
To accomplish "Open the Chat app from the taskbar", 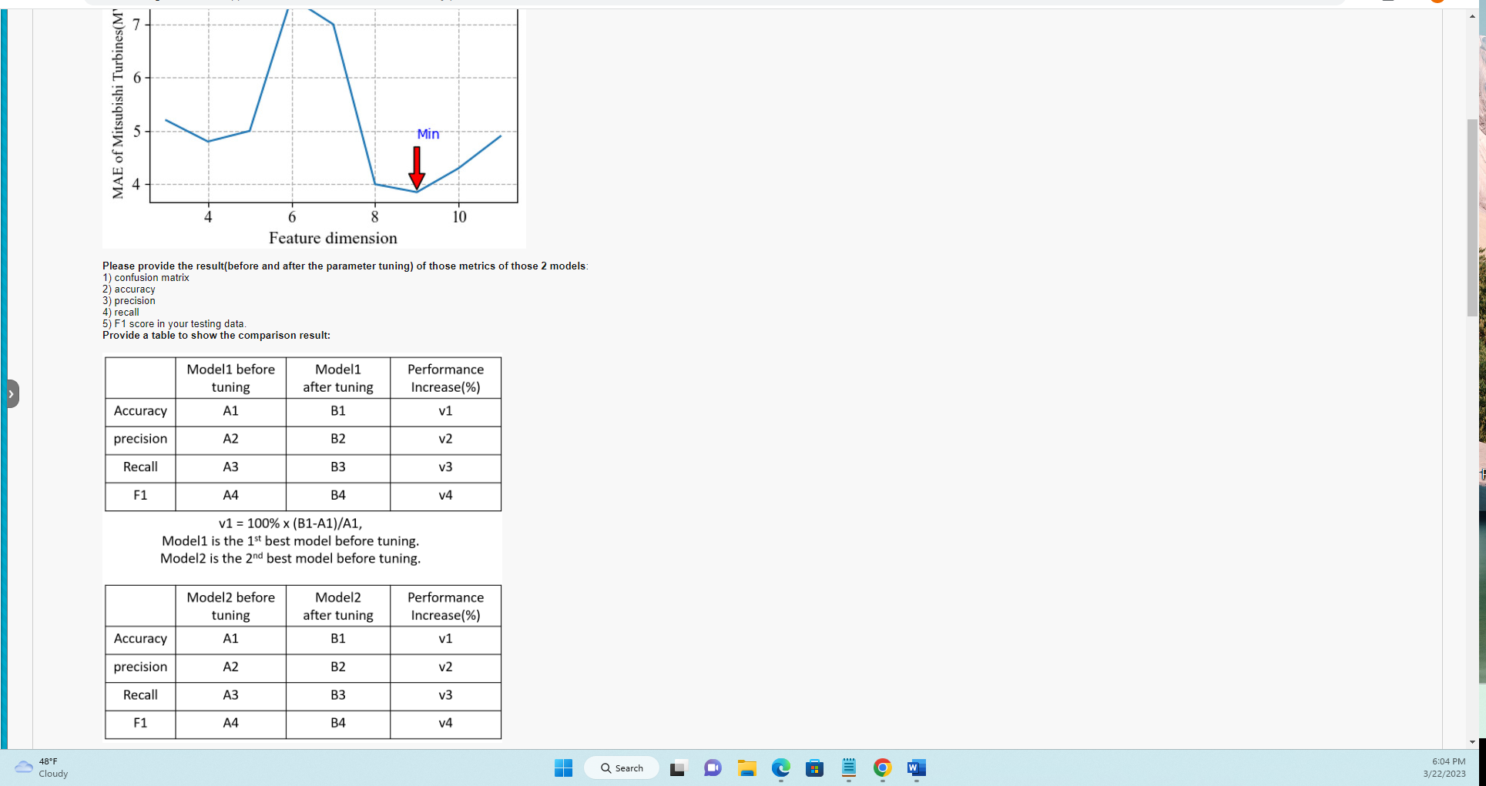I will (x=713, y=768).
